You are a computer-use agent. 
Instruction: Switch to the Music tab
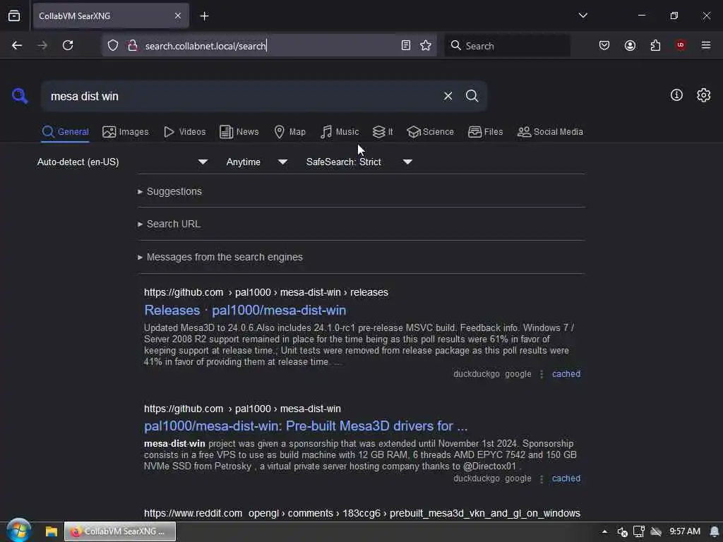340,132
